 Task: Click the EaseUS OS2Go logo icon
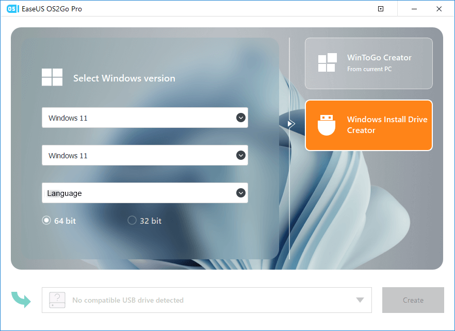click(x=12, y=9)
